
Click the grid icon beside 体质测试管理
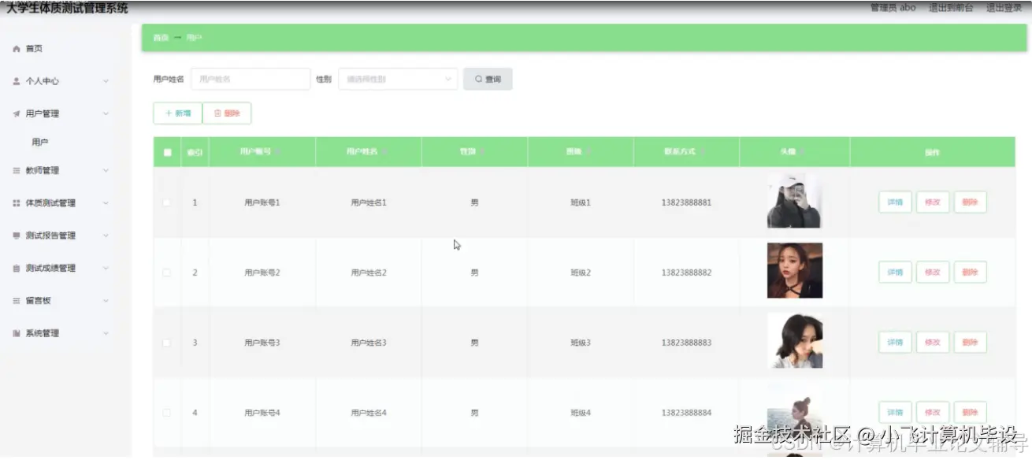pyautogui.click(x=16, y=203)
